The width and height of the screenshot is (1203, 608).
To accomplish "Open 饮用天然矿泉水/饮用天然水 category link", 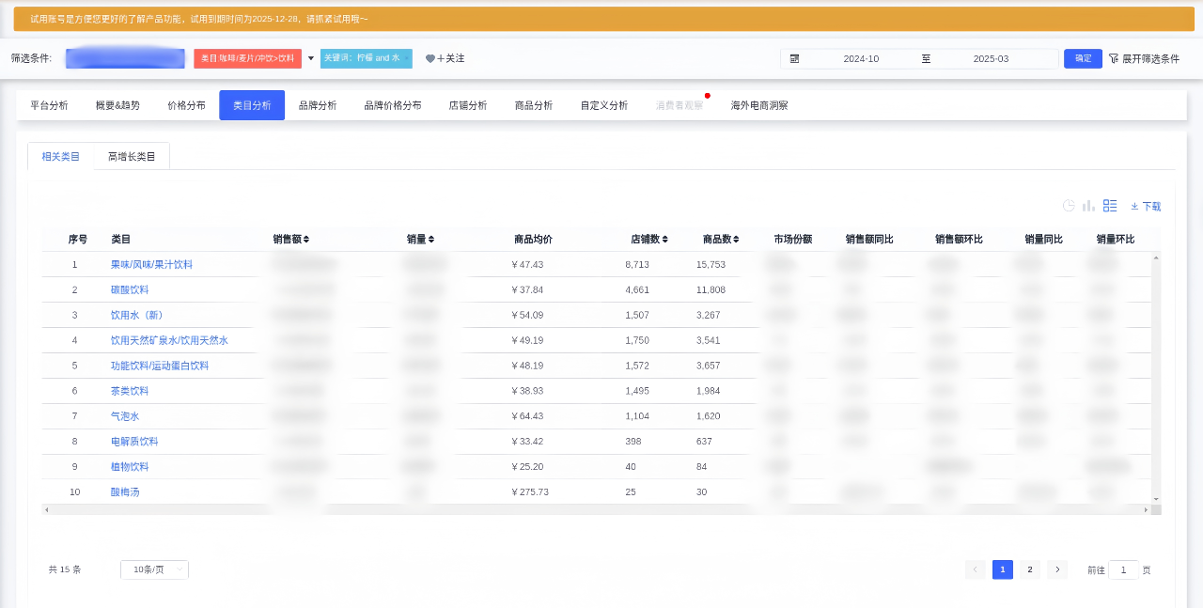I will click(x=169, y=340).
